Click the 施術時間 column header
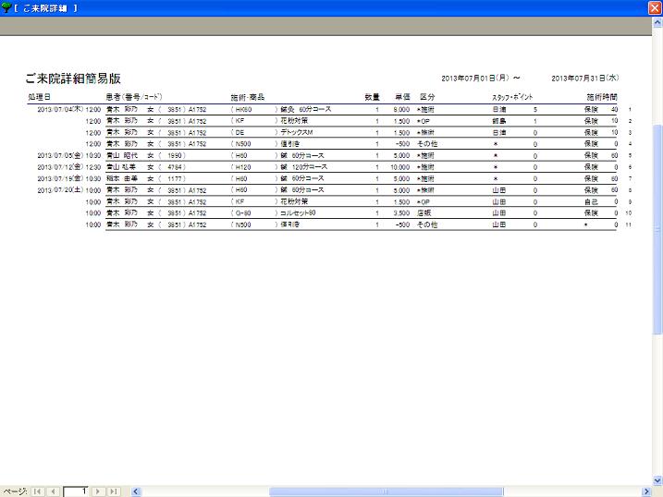 [x=602, y=97]
